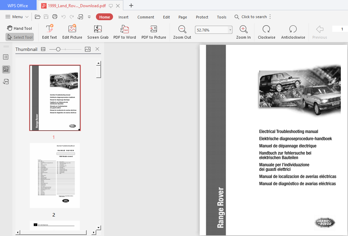This screenshot has height=236, width=348.
Task: Close the Thumbnail panel
Action: tap(97, 49)
